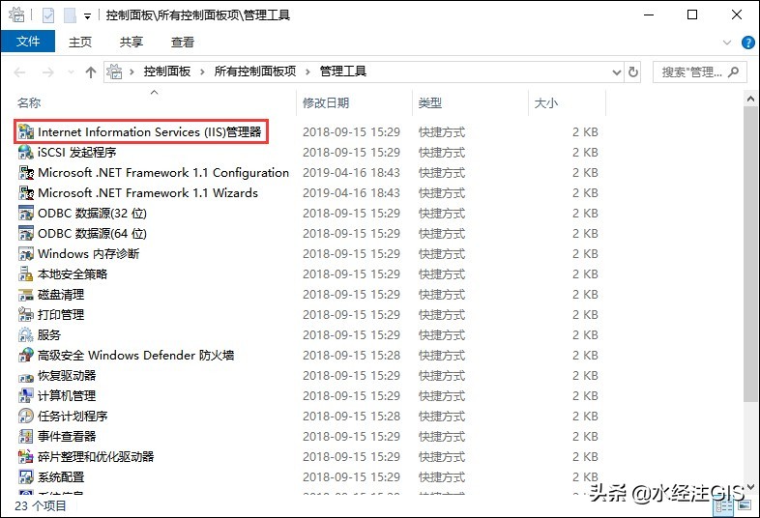Click the 本地安全策略 icon
This screenshot has width=760, height=518.
[26, 274]
